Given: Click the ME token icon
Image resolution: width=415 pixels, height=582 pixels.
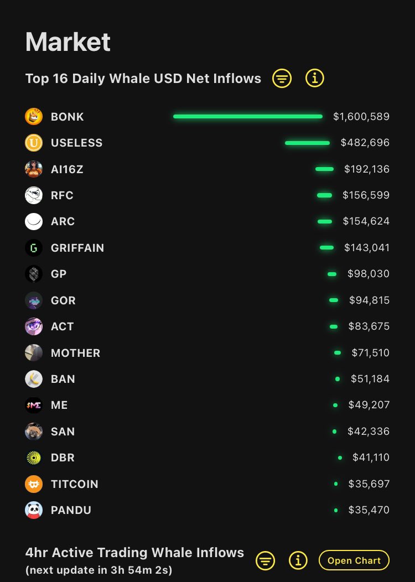Looking at the screenshot, I should tap(34, 405).
